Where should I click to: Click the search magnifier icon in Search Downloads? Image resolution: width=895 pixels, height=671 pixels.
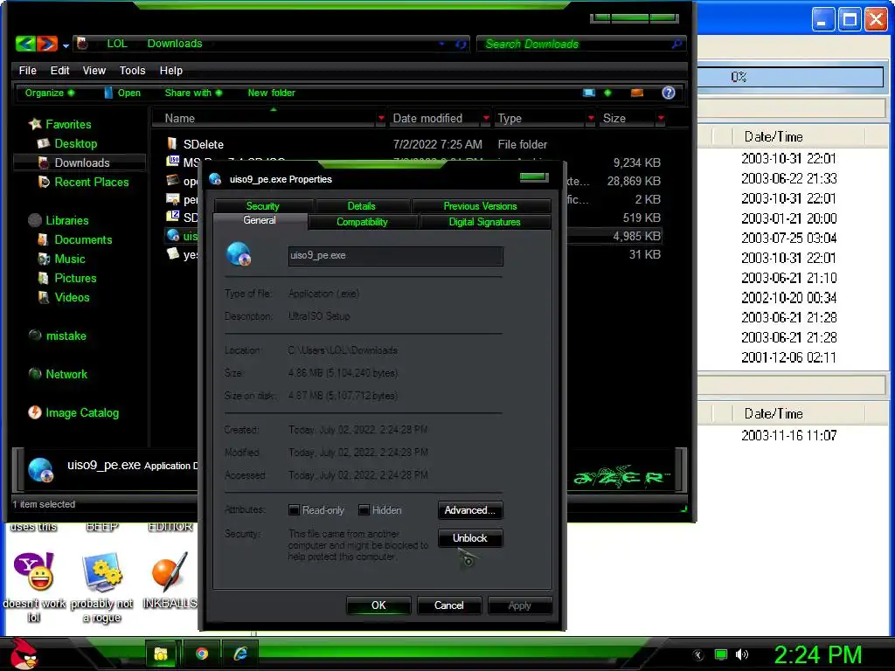676,44
